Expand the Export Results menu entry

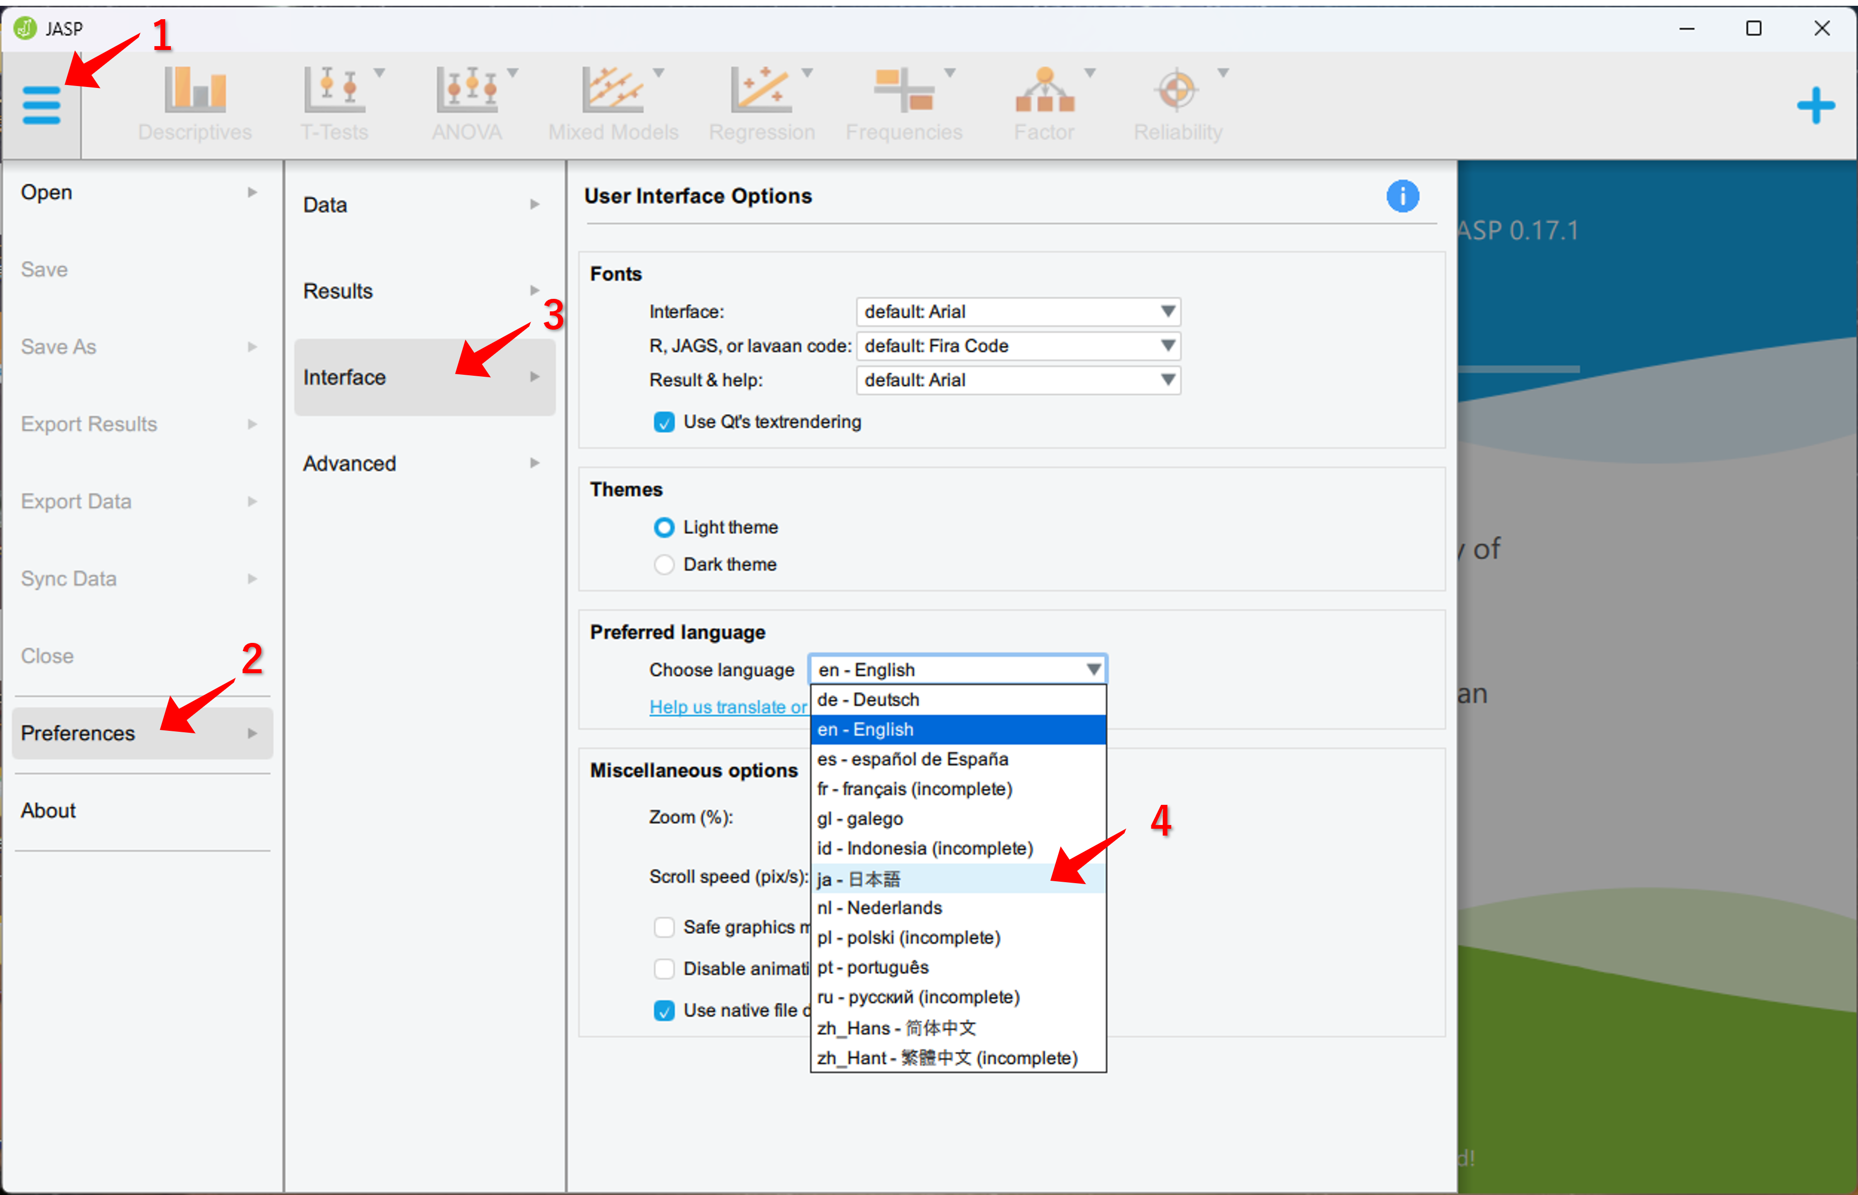coord(142,424)
